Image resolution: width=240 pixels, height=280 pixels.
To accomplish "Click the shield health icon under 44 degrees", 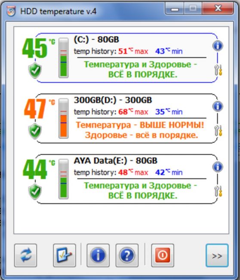I will click(x=35, y=192).
